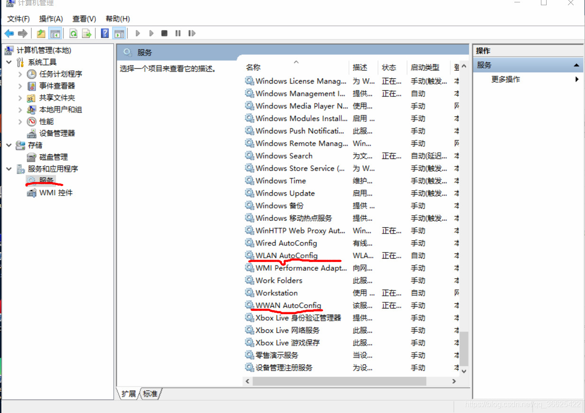This screenshot has height=413, width=585.
Task: Click the horizontal scroll-right arrow
Action: coord(454,381)
